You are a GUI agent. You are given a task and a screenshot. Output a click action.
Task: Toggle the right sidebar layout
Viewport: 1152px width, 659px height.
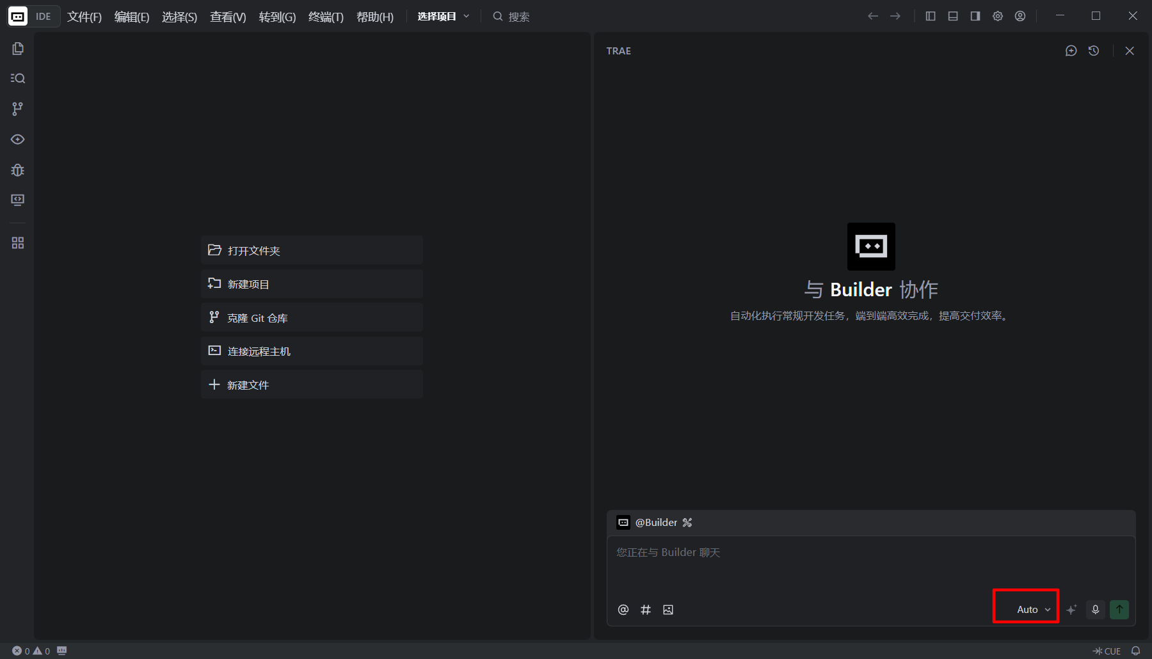pos(975,16)
